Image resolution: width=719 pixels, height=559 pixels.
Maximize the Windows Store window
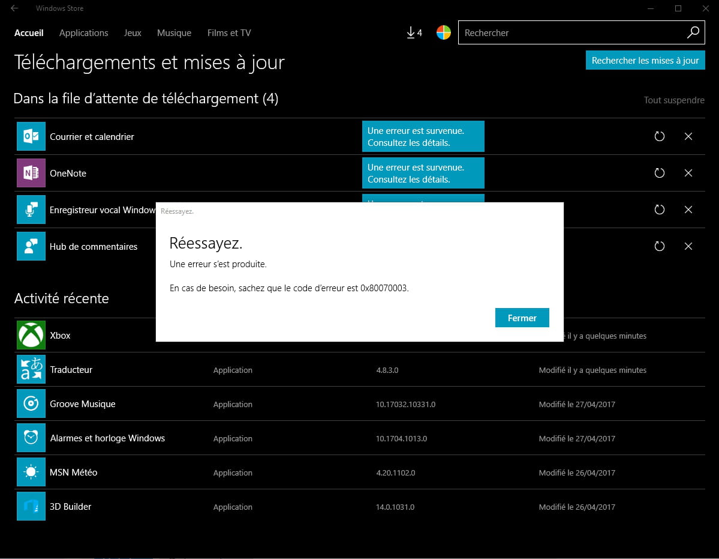click(x=678, y=8)
